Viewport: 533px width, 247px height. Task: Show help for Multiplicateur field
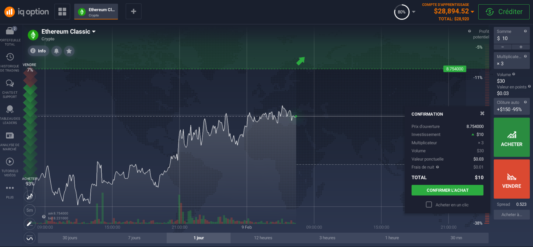click(x=525, y=56)
